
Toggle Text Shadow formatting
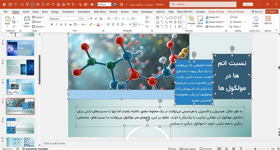click(66, 24)
